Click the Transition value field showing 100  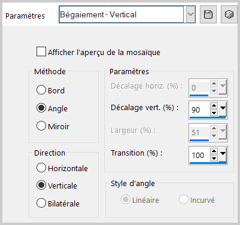click(199, 155)
